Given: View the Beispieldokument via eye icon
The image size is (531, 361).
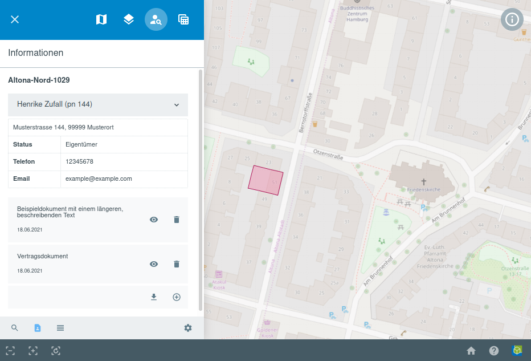Looking at the screenshot, I should (154, 220).
